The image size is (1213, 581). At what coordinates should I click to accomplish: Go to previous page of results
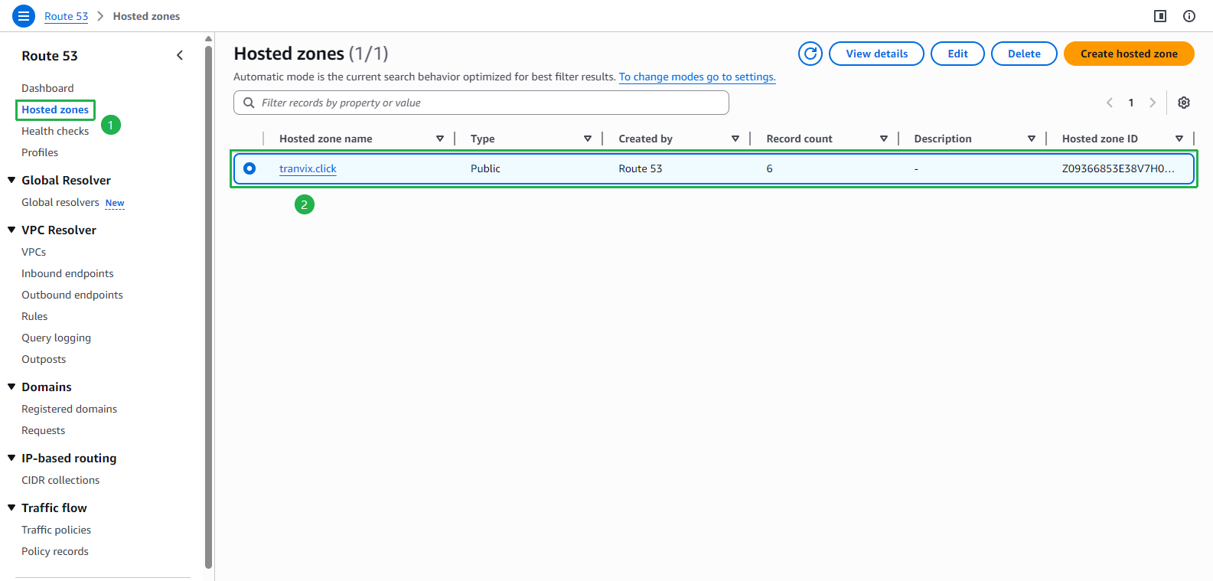(x=1110, y=103)
